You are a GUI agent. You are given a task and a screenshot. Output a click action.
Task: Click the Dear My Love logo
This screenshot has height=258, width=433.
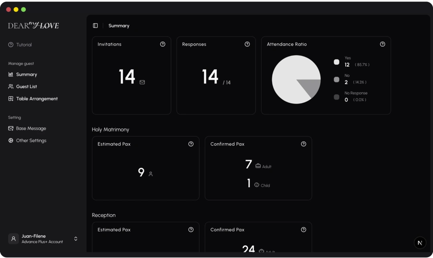click(x=33, y=25)
